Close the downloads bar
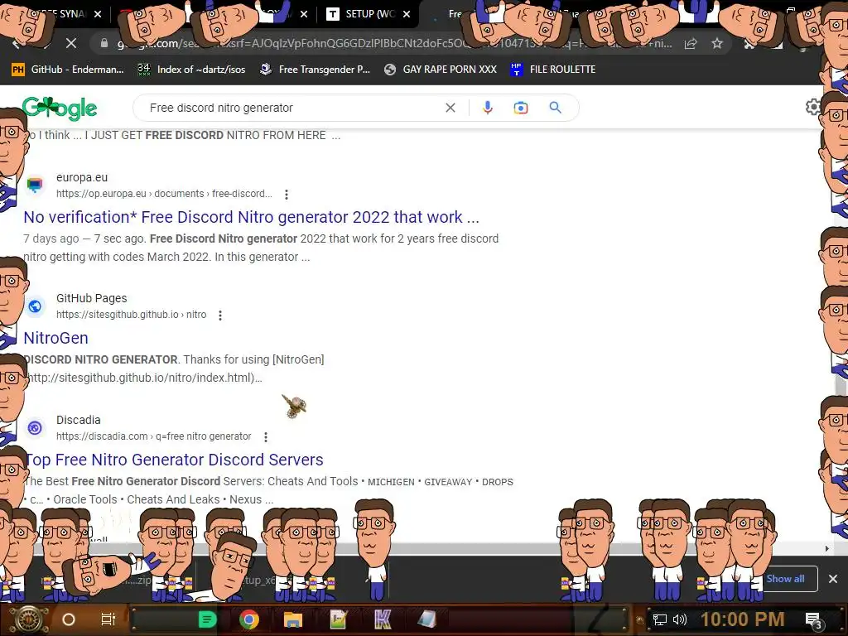The width and height of the screenshot is (848, 636). (833, 579)
